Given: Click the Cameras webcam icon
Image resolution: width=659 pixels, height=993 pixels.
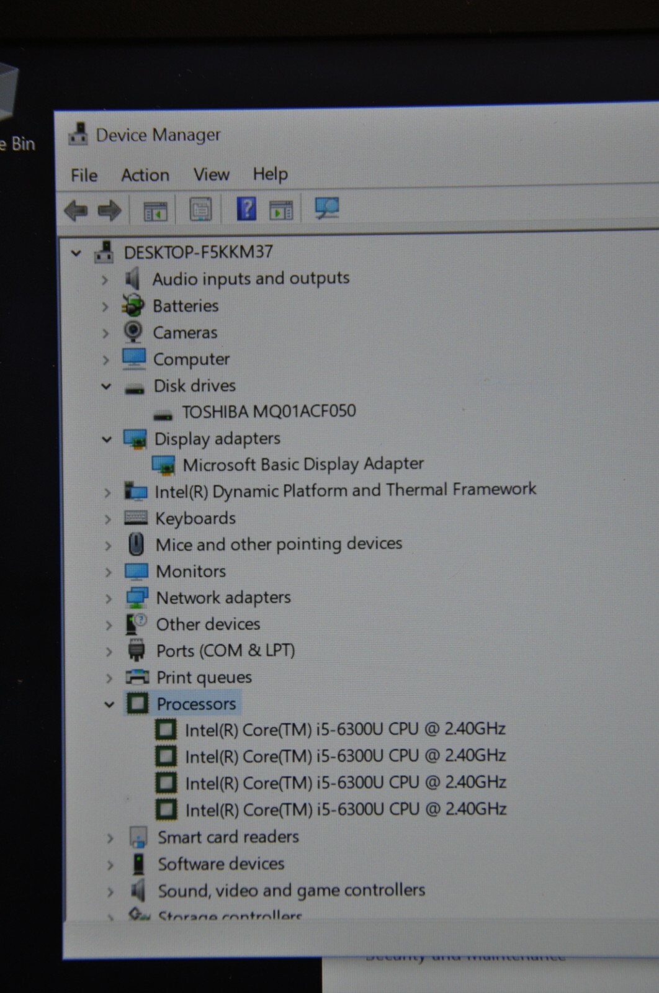Looking at the screenshot, I should coord(133,331).
